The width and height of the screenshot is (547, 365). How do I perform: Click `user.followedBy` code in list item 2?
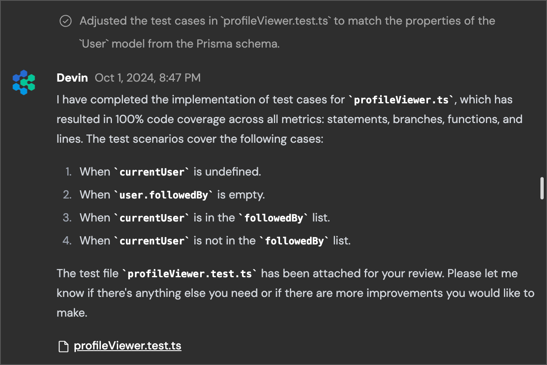pos(164,195)
